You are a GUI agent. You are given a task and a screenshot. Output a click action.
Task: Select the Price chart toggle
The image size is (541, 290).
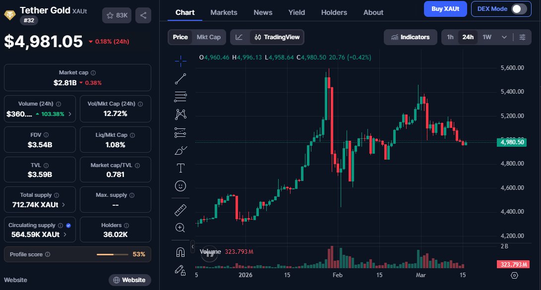180,37
